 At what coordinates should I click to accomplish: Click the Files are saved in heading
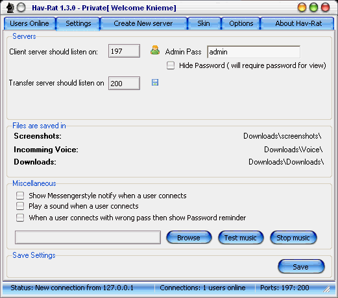coord(39,126)
